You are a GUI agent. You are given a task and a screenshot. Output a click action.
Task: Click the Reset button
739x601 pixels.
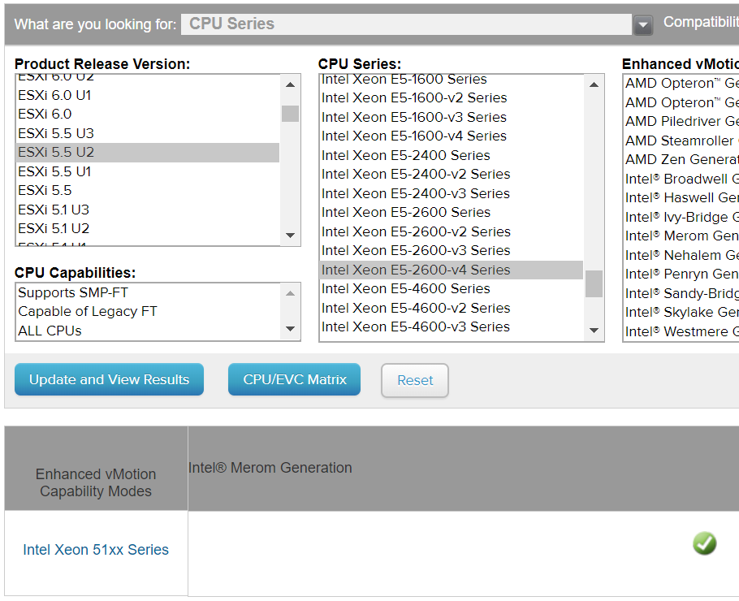[x=414, y=379]
